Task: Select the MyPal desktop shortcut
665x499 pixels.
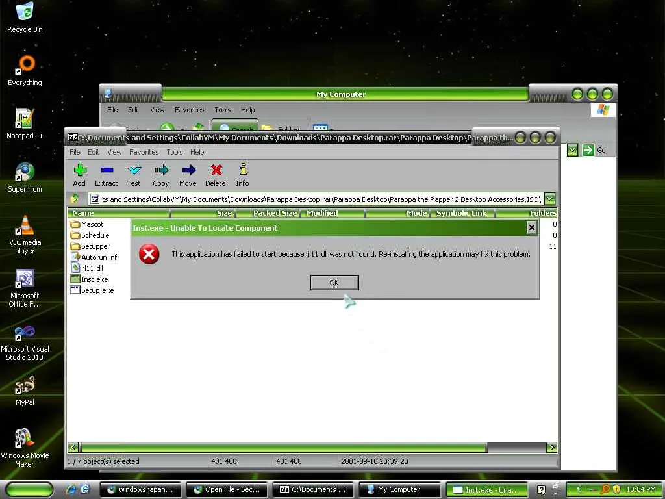Action: (x=25, y=390)
